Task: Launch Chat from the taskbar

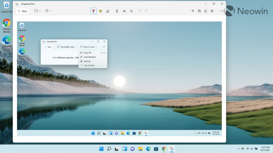Action: (133, 149)
